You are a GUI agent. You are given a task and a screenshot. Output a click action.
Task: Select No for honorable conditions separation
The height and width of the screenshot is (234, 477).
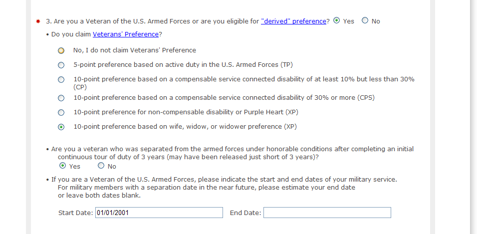point(101,166)
